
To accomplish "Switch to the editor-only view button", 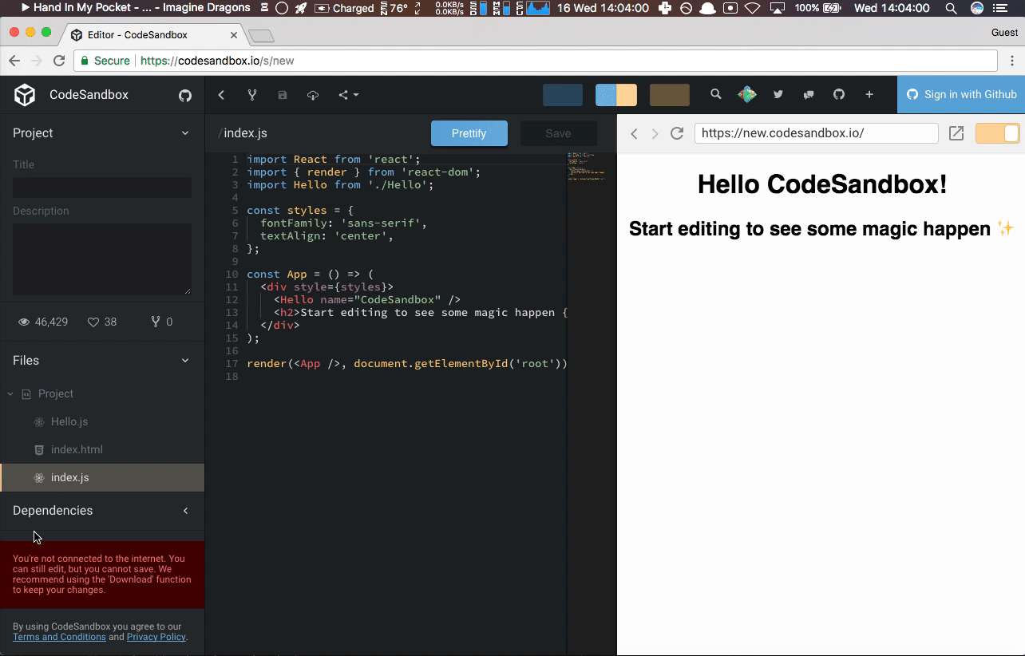I will [x=563, y=95].
